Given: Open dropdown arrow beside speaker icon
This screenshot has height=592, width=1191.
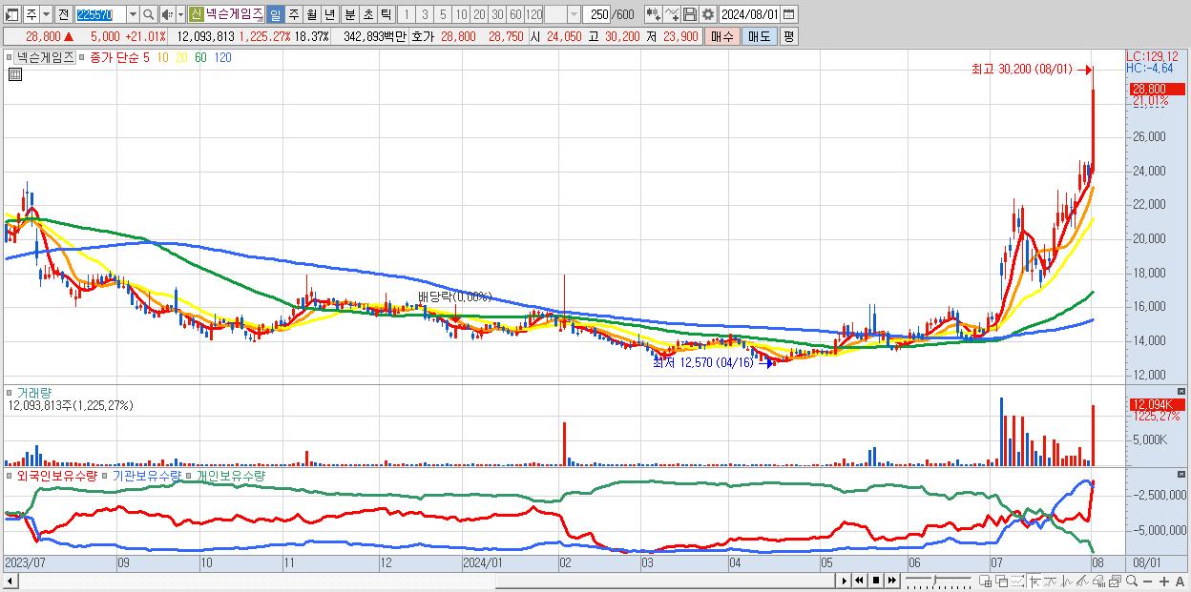Looking at the screenshot, I should (x=180, y=14).
